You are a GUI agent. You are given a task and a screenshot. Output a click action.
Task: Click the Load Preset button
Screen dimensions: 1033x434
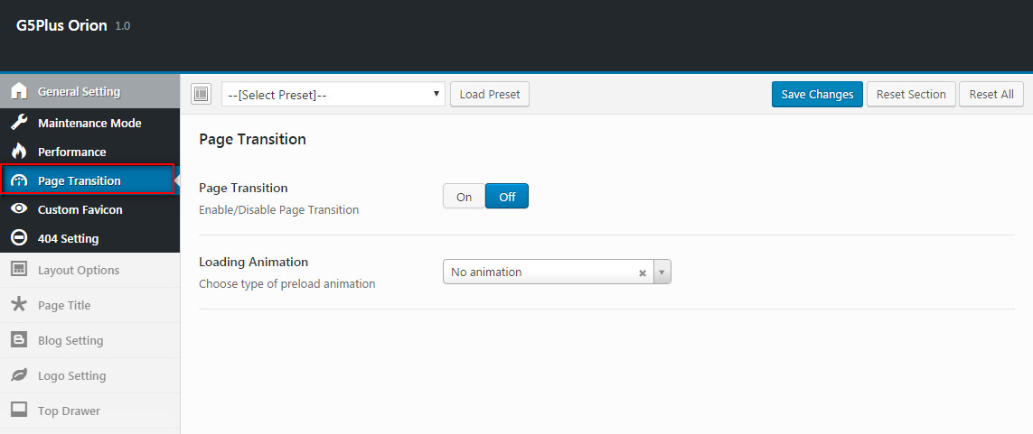point(490,94)
